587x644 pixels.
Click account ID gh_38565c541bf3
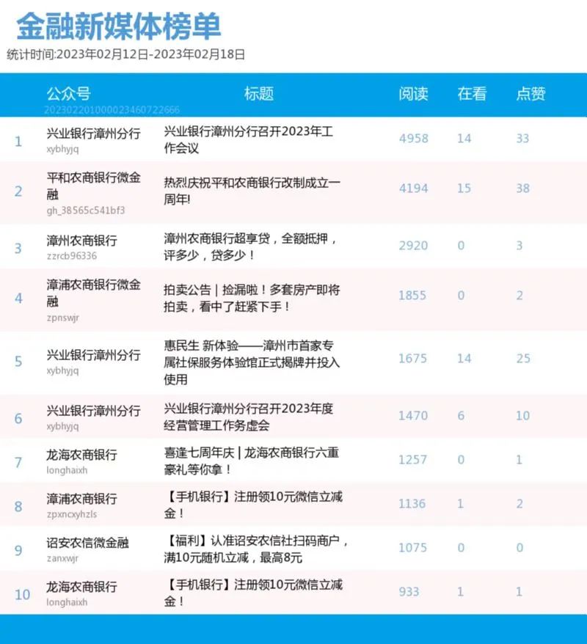(x=85, y=211)
